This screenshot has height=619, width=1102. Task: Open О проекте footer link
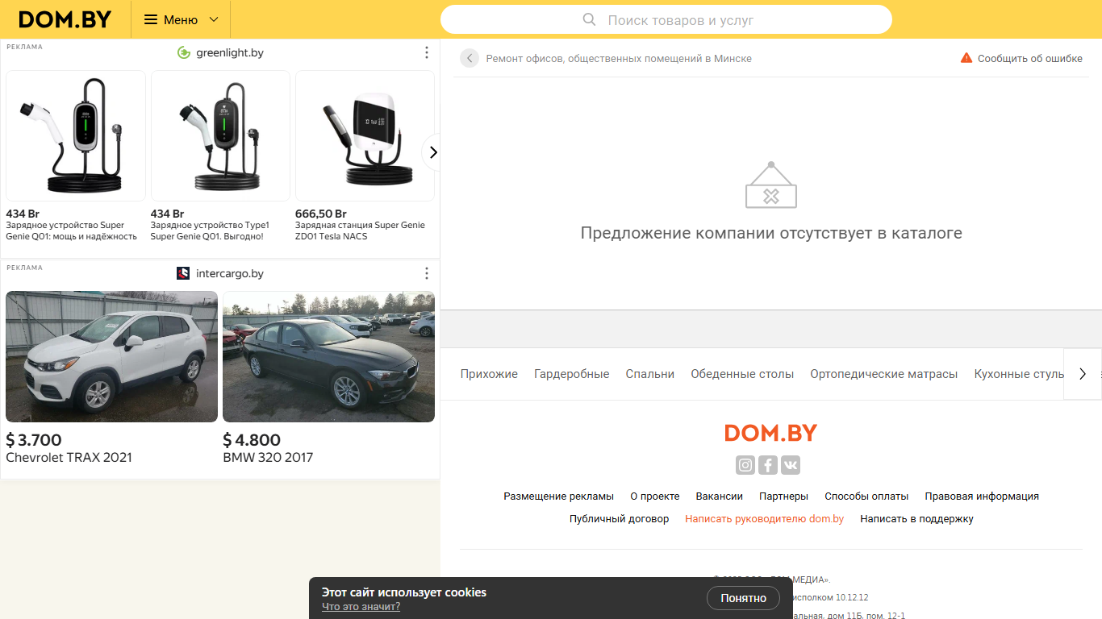point(655,496)
